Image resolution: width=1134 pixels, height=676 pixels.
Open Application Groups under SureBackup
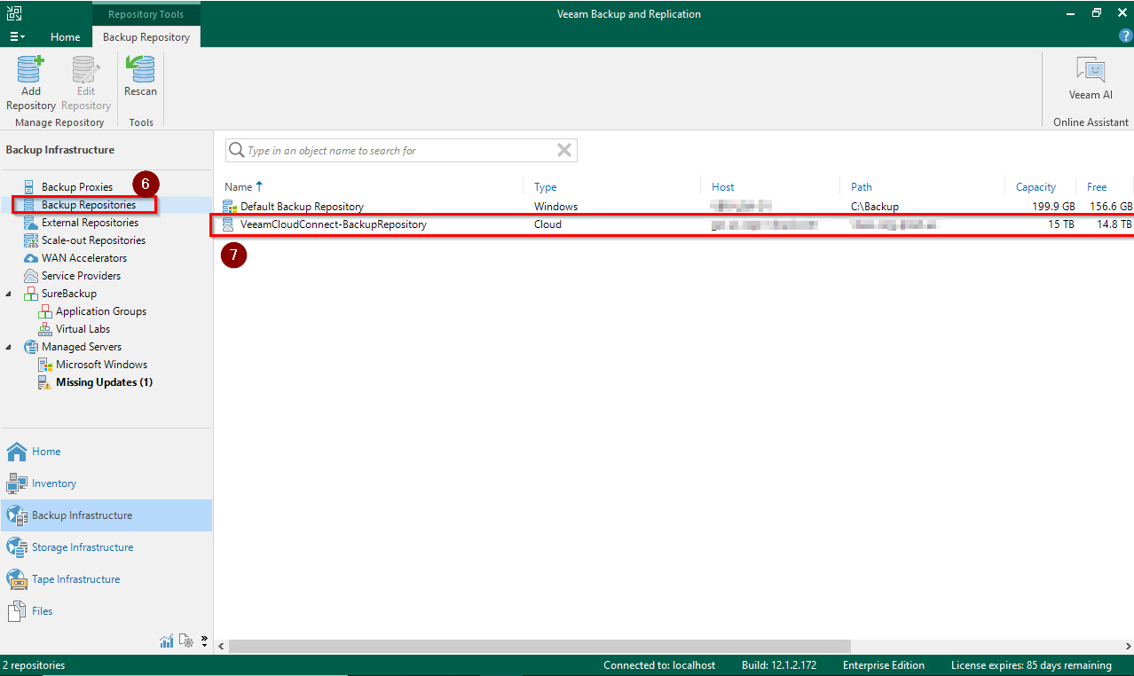[x=101, y=311]
